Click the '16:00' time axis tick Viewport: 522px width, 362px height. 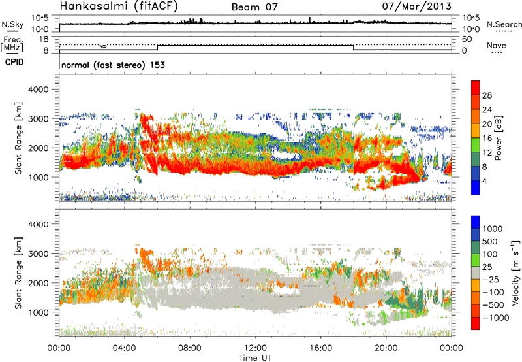320,348
